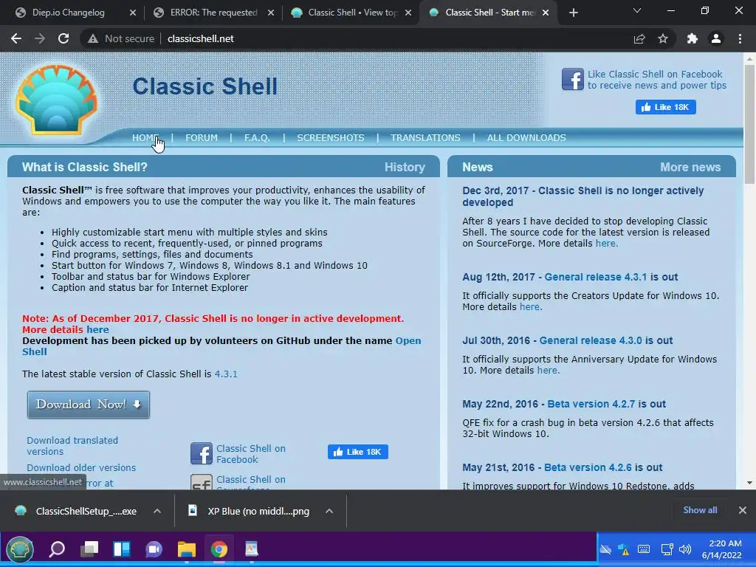Image resolution: width=756 pixels, height=567 pixels.
Task: Click the Download Now! button
Action: pos(89,405)
